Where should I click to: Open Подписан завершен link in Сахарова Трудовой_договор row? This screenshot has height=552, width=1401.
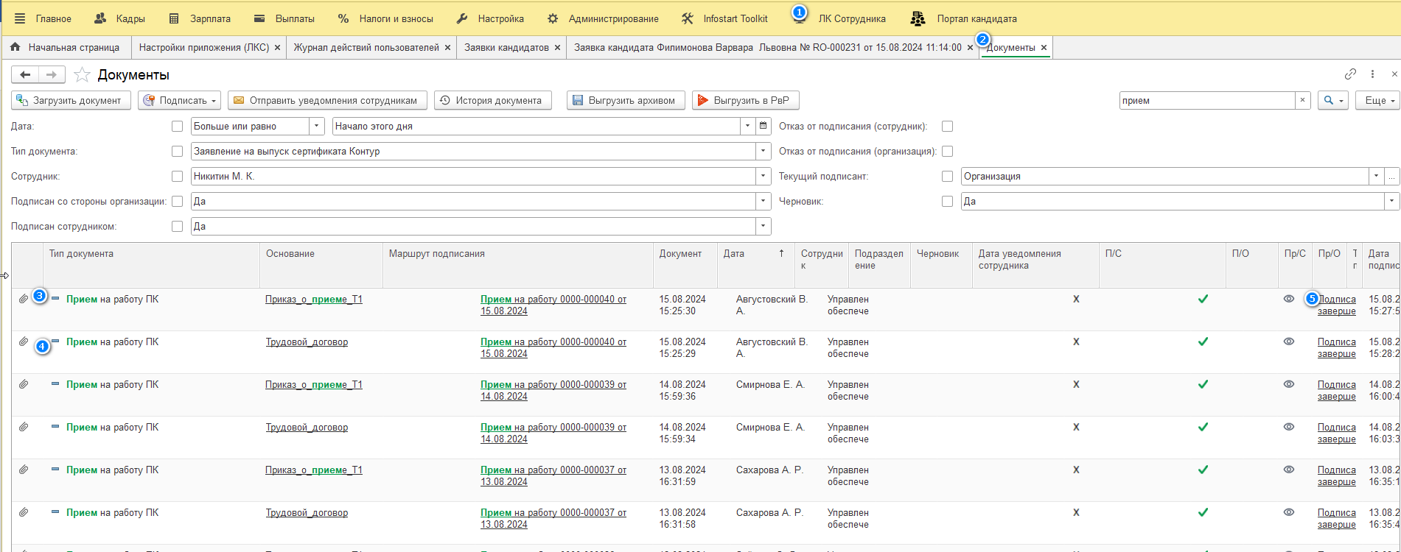click(1337, 518)
